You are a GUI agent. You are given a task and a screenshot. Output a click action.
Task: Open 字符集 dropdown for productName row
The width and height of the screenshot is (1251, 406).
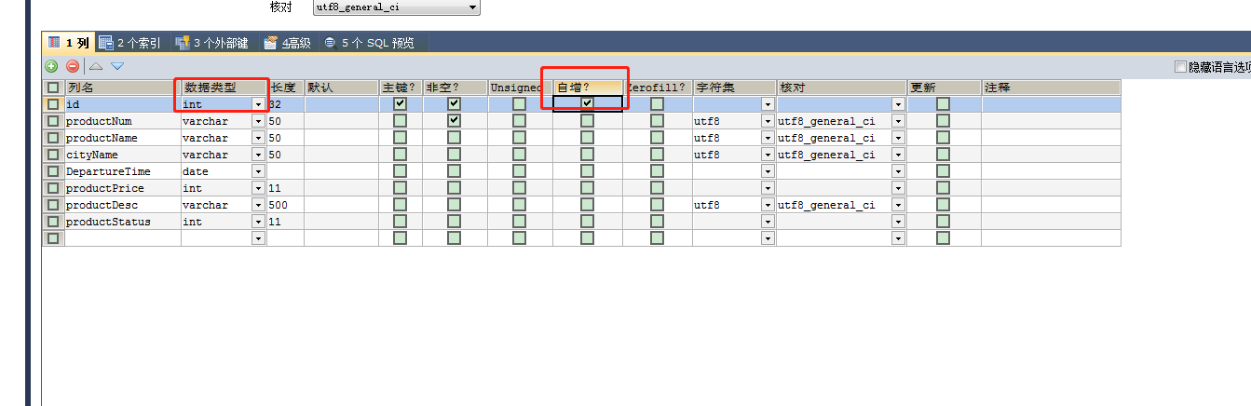click(768, 138)
